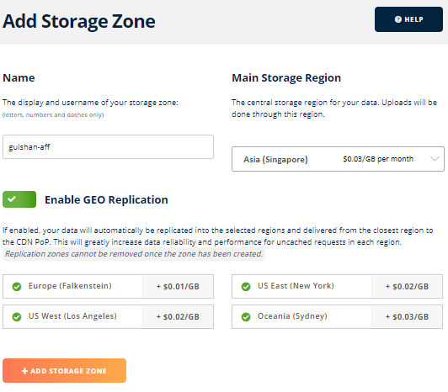
Task: Click the Enable GEO Replication label
Action: tap(106, 199)
